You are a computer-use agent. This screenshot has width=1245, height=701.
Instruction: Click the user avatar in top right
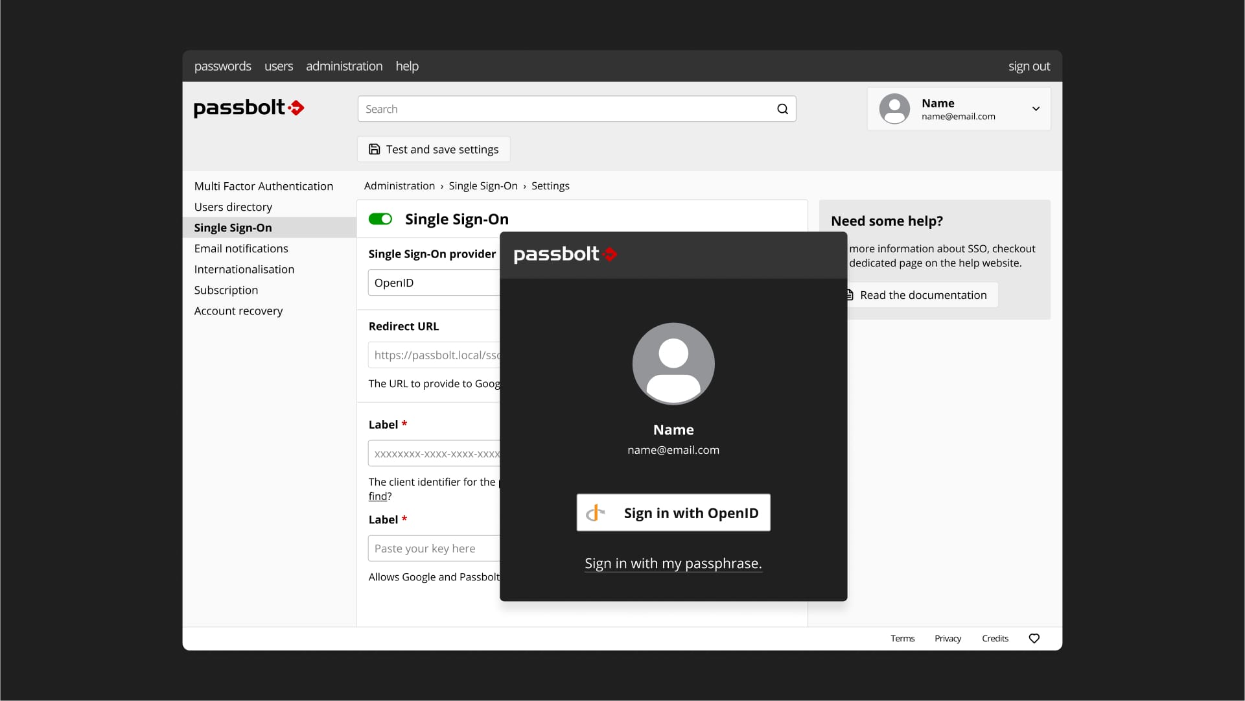click(894, 109)
